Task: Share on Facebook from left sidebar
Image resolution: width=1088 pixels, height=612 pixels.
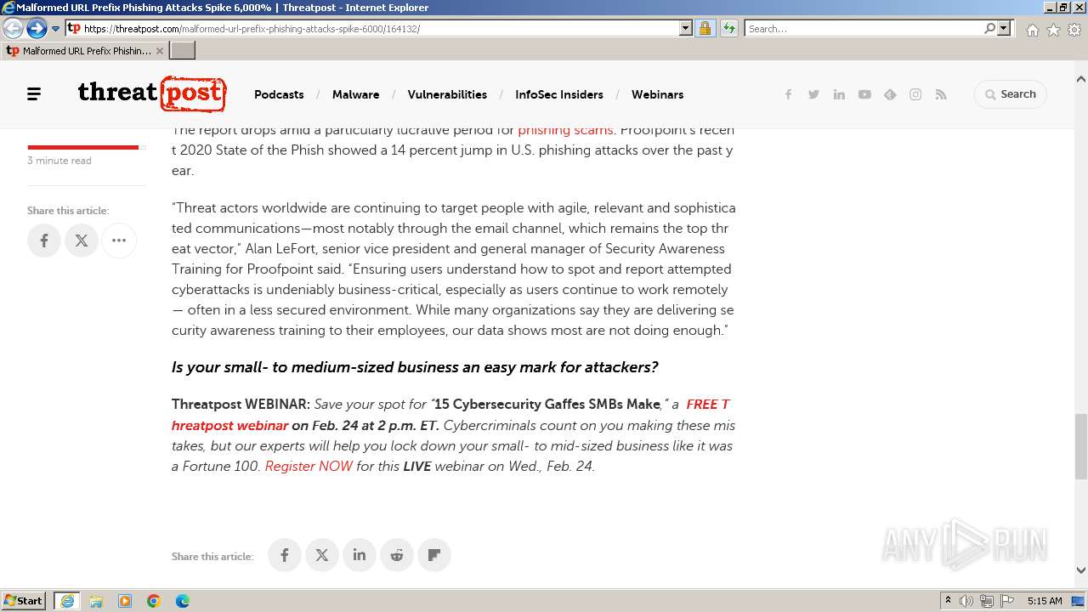Action: (x=44, y=241)
